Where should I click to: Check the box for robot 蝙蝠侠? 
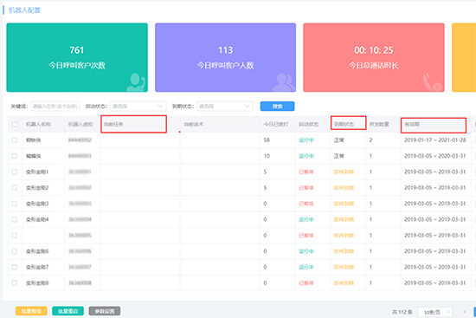click(14, 156)
